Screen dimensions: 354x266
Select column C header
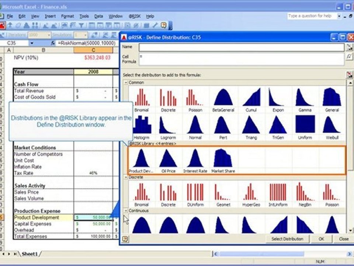93,50
